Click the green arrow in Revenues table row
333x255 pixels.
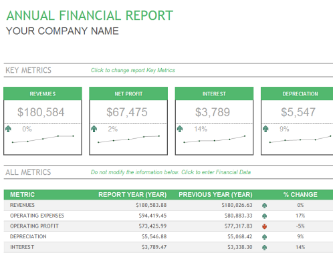point(265,206)
